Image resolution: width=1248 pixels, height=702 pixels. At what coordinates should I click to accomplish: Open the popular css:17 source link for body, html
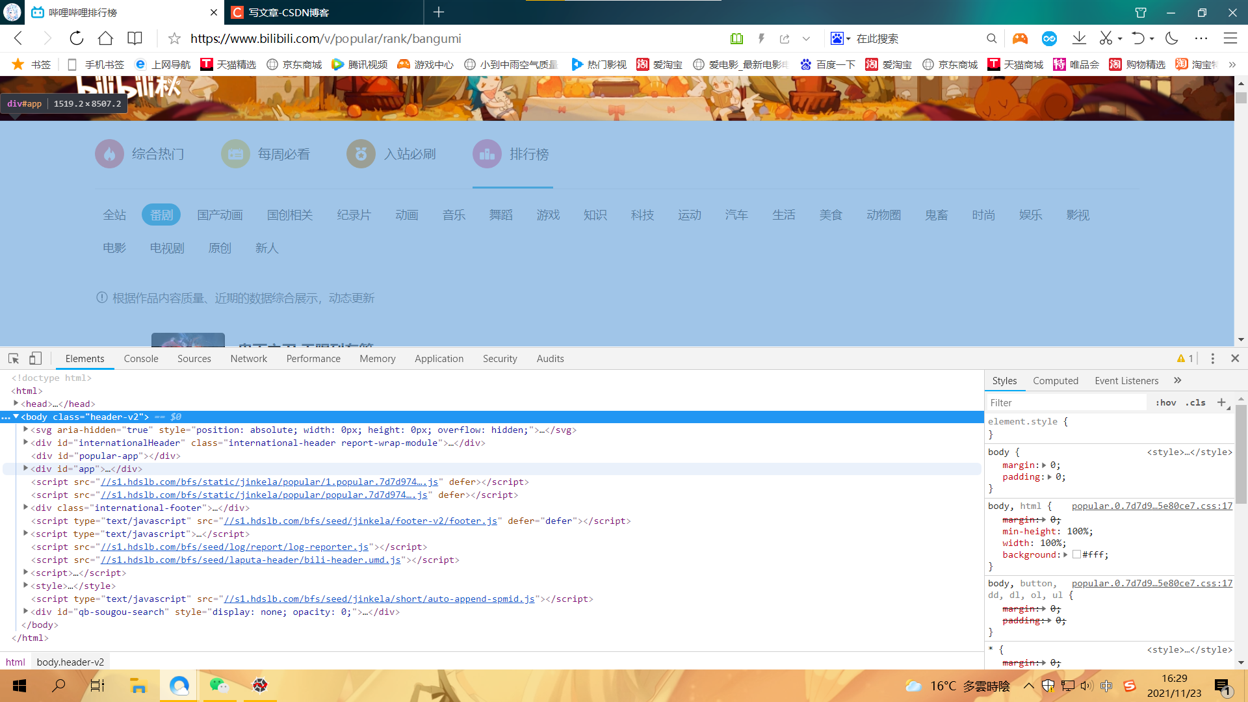[x=1152, y=506]
